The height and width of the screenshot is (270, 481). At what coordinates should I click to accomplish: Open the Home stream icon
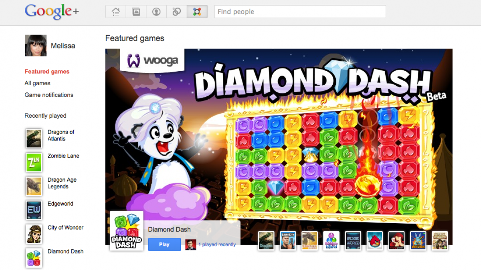click(116, 12)
